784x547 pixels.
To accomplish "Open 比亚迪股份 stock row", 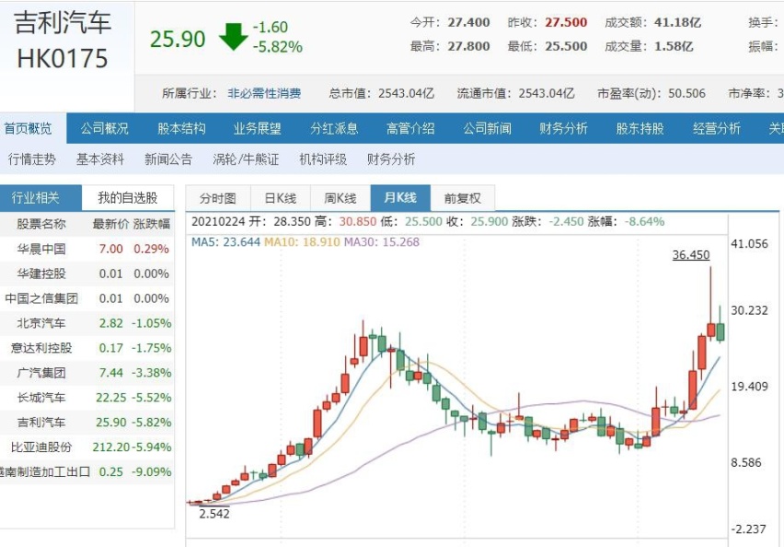I will point(87,447).
